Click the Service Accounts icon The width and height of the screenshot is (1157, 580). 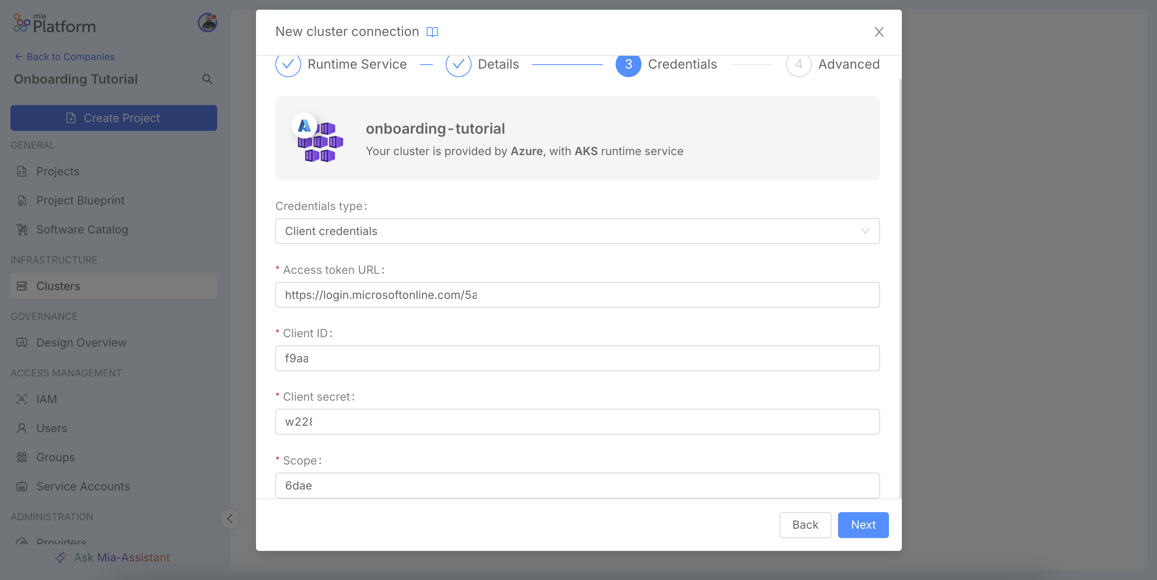[22, 487]
